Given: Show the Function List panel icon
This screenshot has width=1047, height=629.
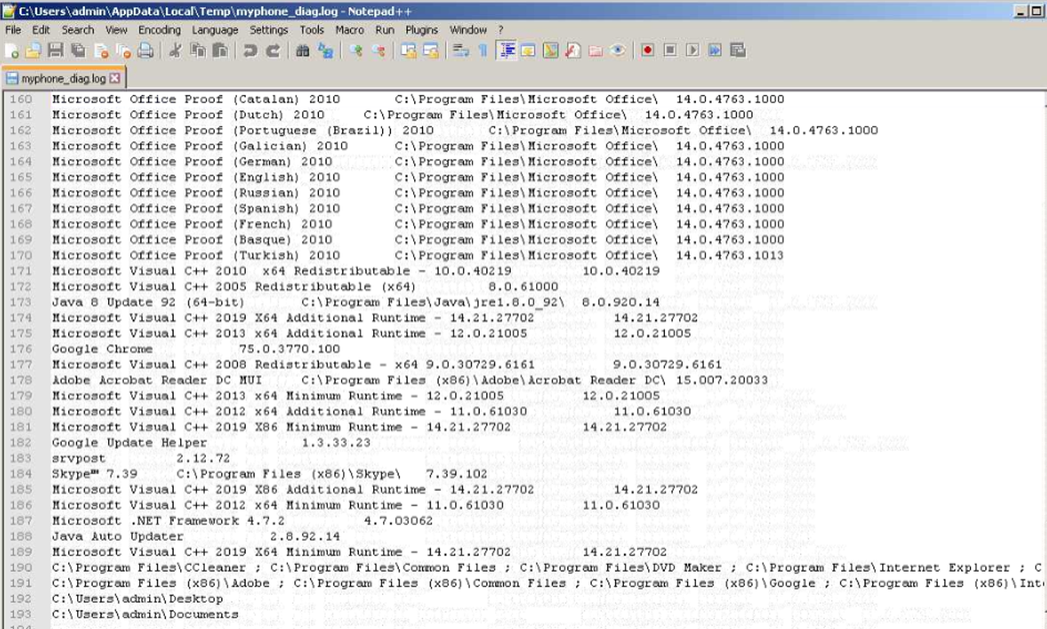Looking at the screenshot, I should pos(572,51).
